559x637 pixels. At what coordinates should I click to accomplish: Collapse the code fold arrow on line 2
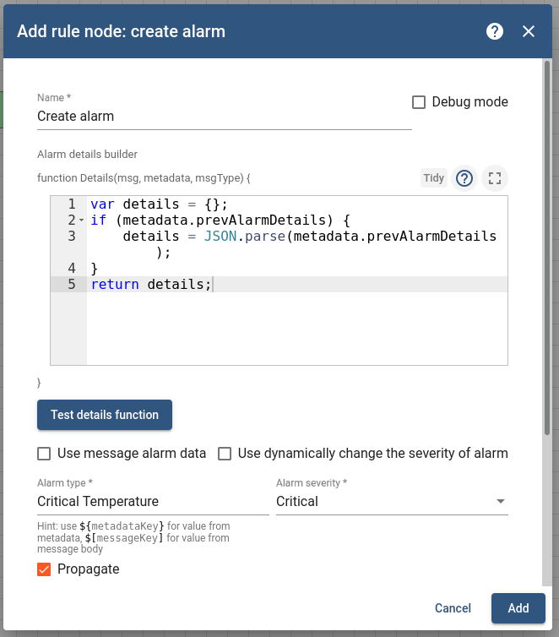coord(81,220)
